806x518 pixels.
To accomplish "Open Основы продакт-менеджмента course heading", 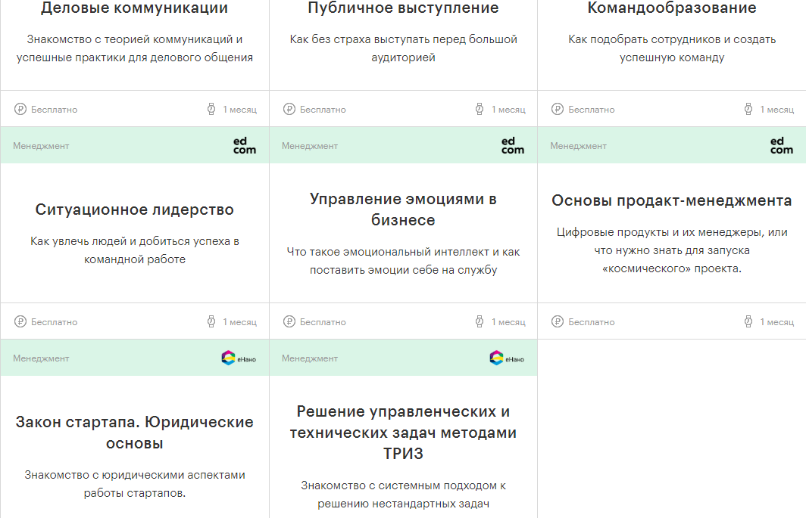I will [671, 200].
